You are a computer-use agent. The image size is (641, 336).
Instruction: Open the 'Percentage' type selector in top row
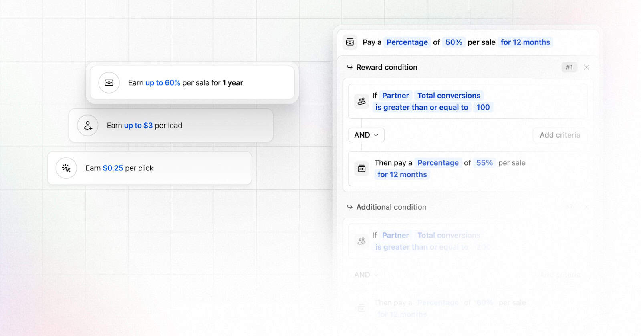point(407,42)
